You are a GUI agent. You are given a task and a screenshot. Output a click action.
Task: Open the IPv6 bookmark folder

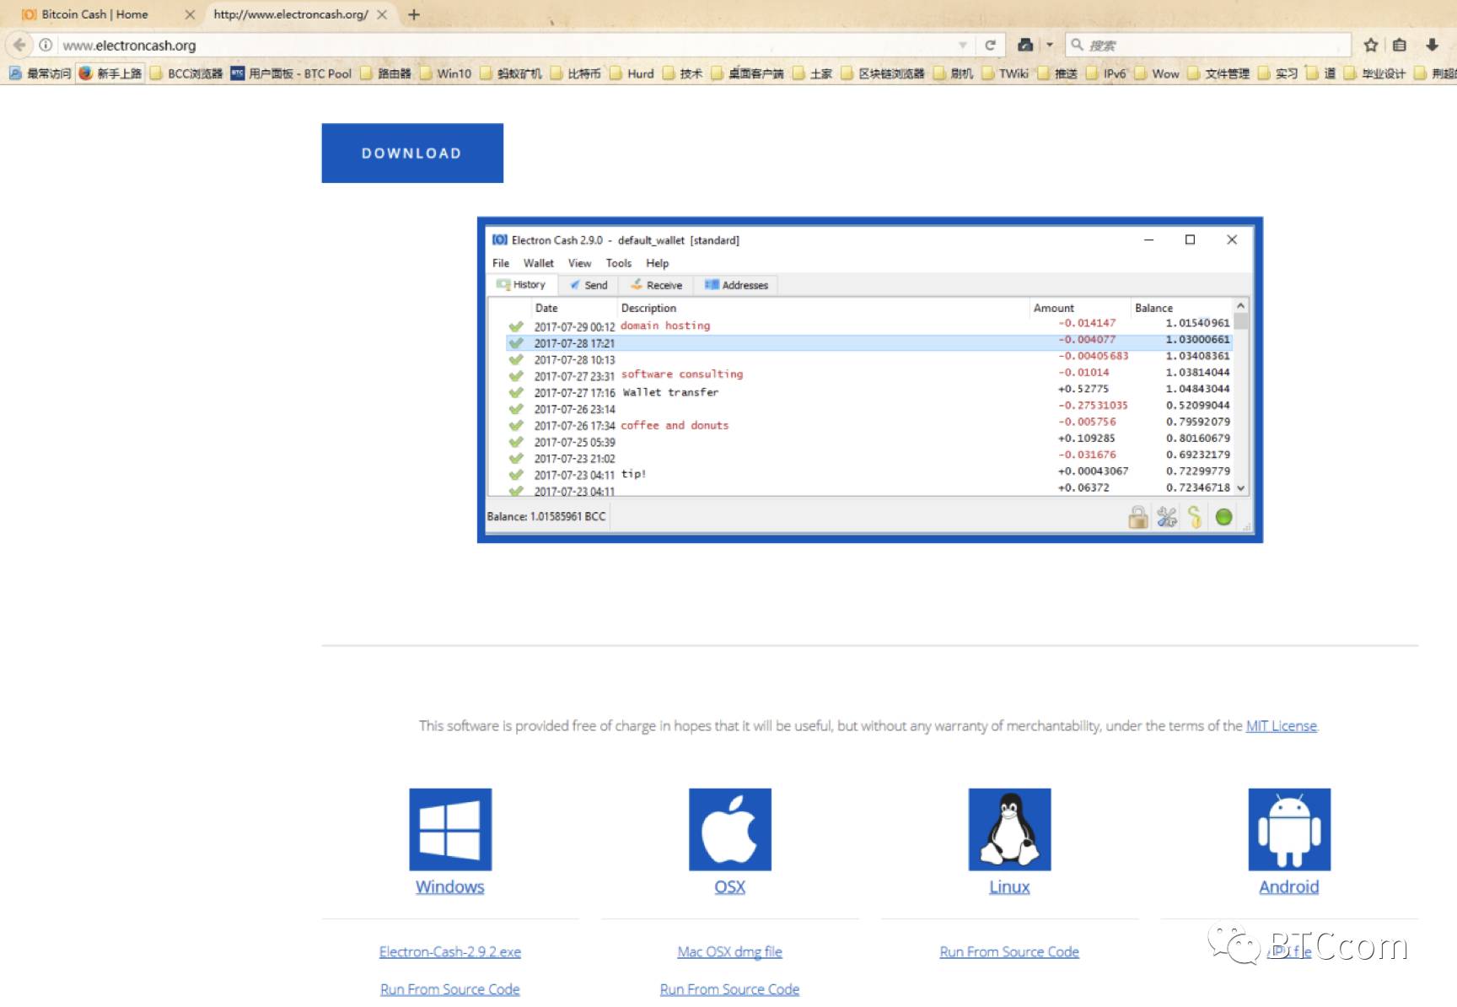pyautogui.click(x=1106, y=73)
